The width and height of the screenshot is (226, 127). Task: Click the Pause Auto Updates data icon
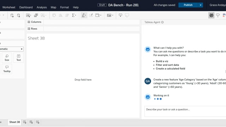19,16
